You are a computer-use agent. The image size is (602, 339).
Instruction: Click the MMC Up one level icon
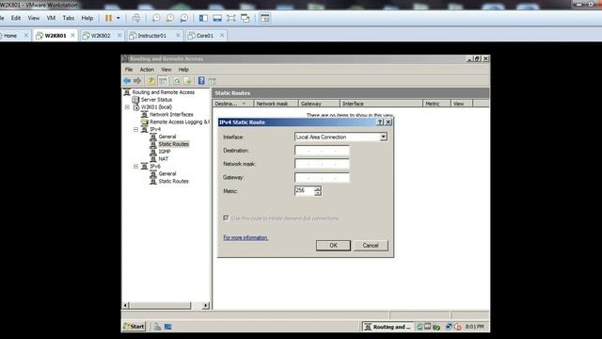[x=151, y=81]
